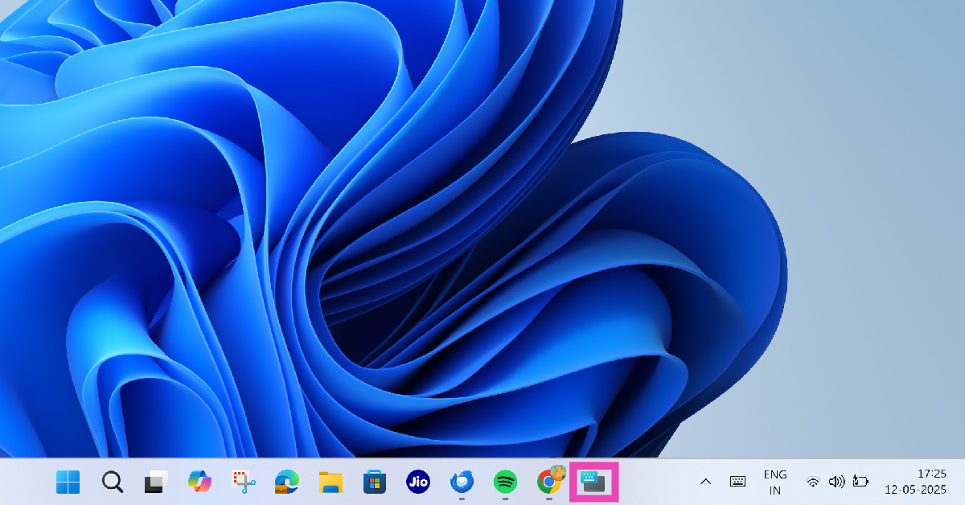Screen dimensions: 965x505
Task: Open the Snipping Tool
Action: [242, 482]
